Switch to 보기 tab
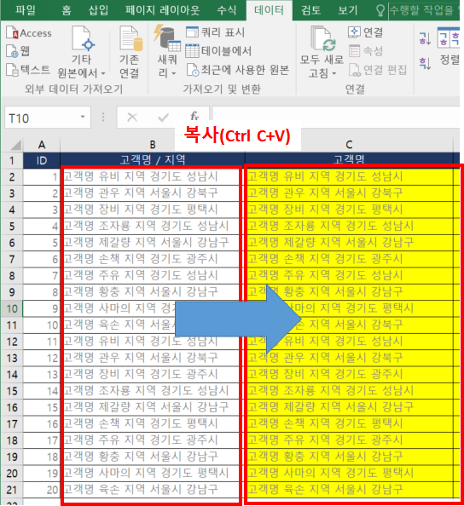464x506 pixels. pos(348,10)
